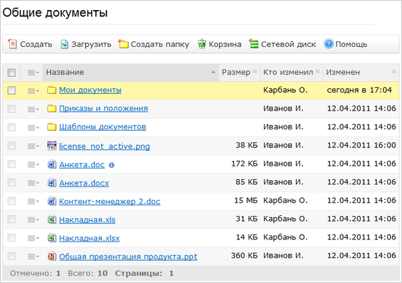Open Корзина recycle bin
This screenshot has width=402, height=283.
(202, 44)
